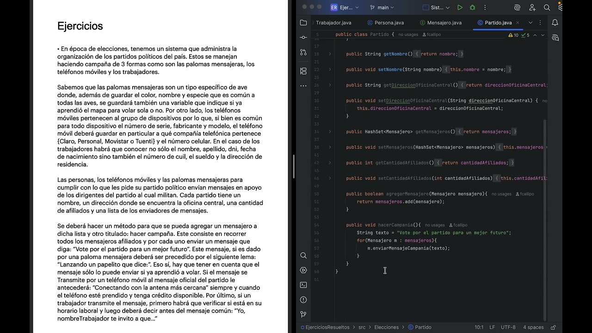This screenshot has height=333, width=592.
Task: Open the Project tool window folder icon
Action: [303, 23]
